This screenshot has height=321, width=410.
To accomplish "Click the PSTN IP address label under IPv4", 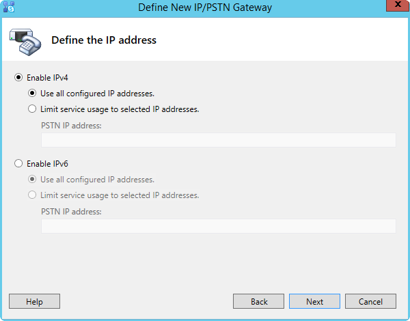I will (71, 126).
